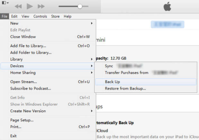Choose Subscribe to Podcast
This screenshot has width=199, height=140.
(51, 88)
